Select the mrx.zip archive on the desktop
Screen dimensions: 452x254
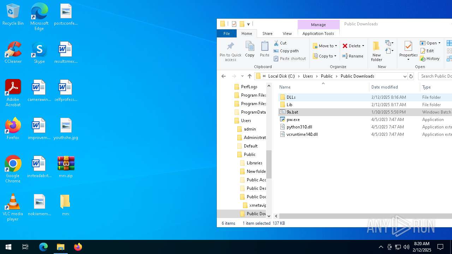point(66,167)
